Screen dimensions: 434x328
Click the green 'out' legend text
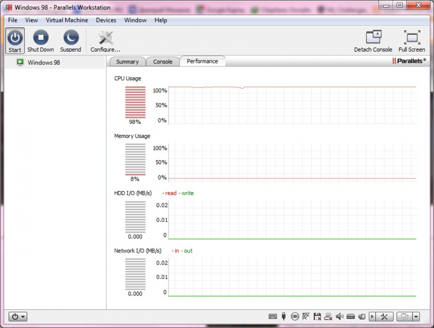(188, 251)
